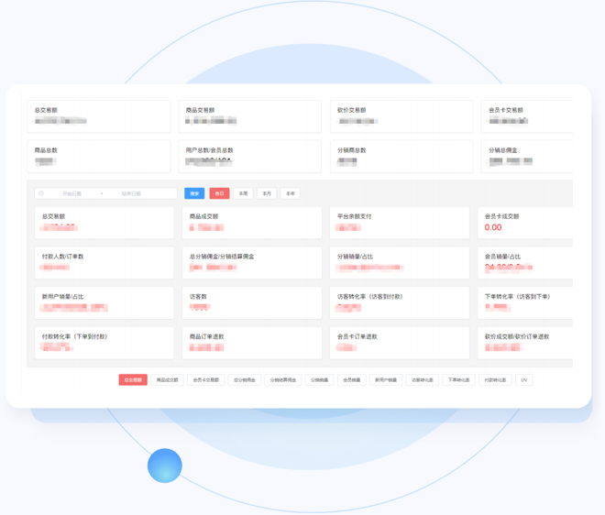
Task: Click the 访客转化率（访客到付款）label
Action: click(x=369, y=297)
